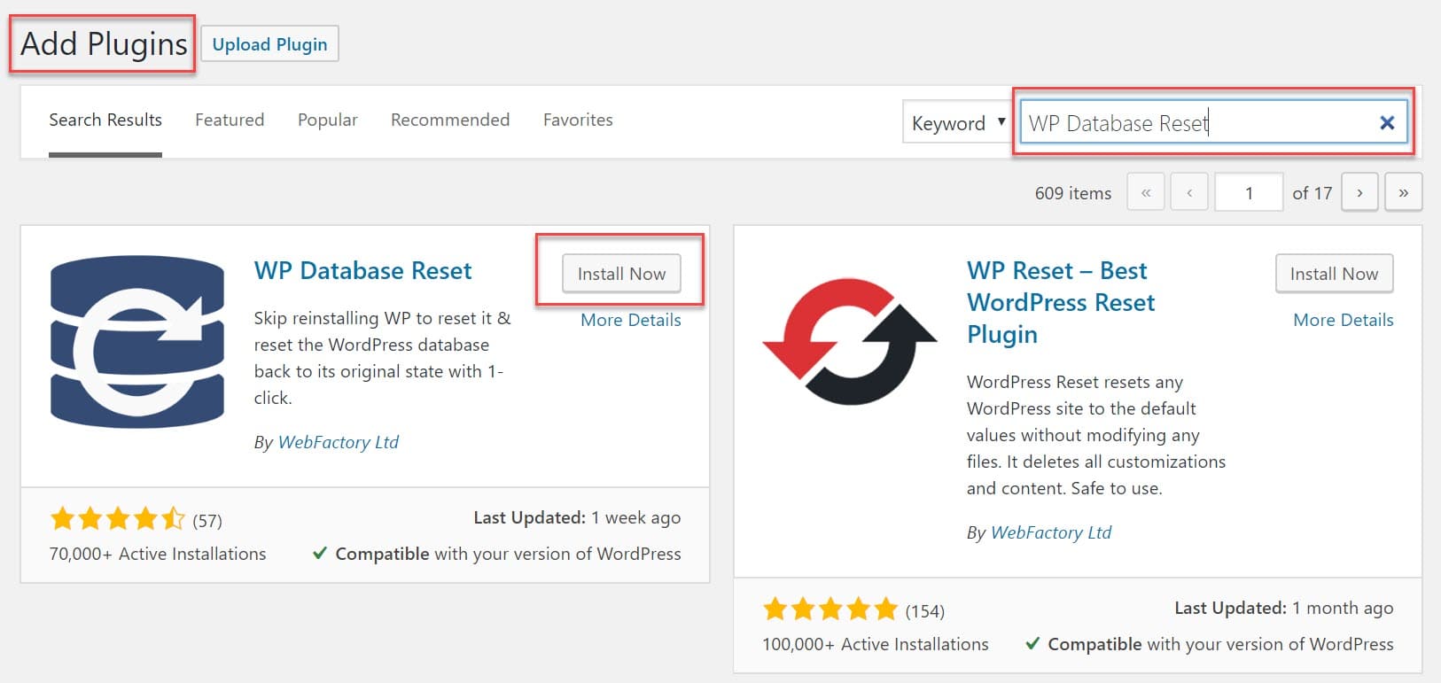Click the current page number field
This screenshot has height=683, width=1441.
click(x=1249, y=192)
